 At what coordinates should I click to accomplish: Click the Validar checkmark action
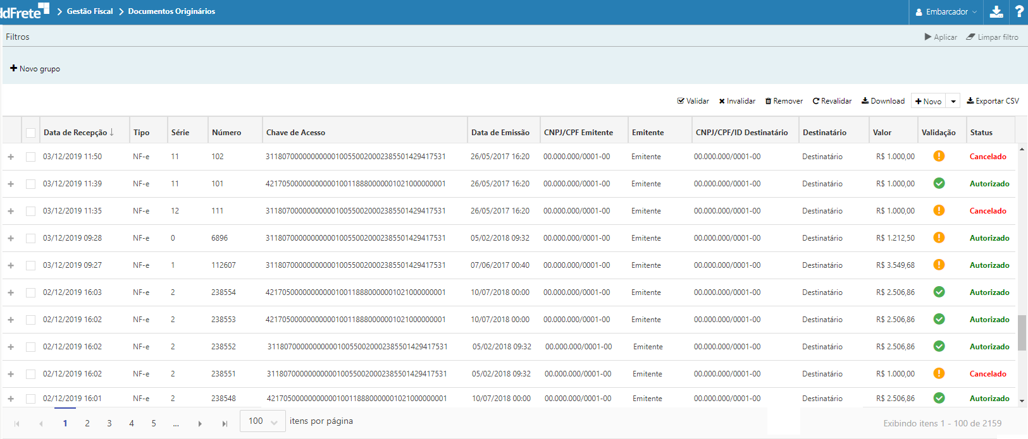[x=693, y=101]
